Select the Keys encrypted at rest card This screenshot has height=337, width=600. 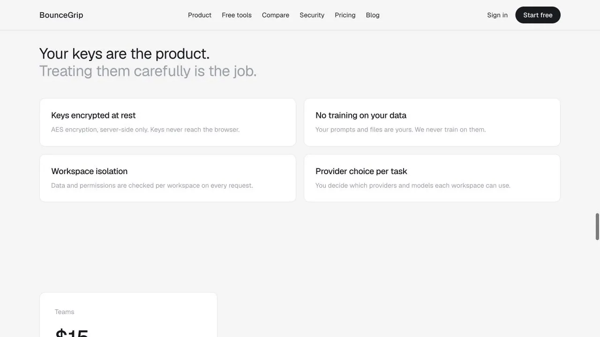168,122
